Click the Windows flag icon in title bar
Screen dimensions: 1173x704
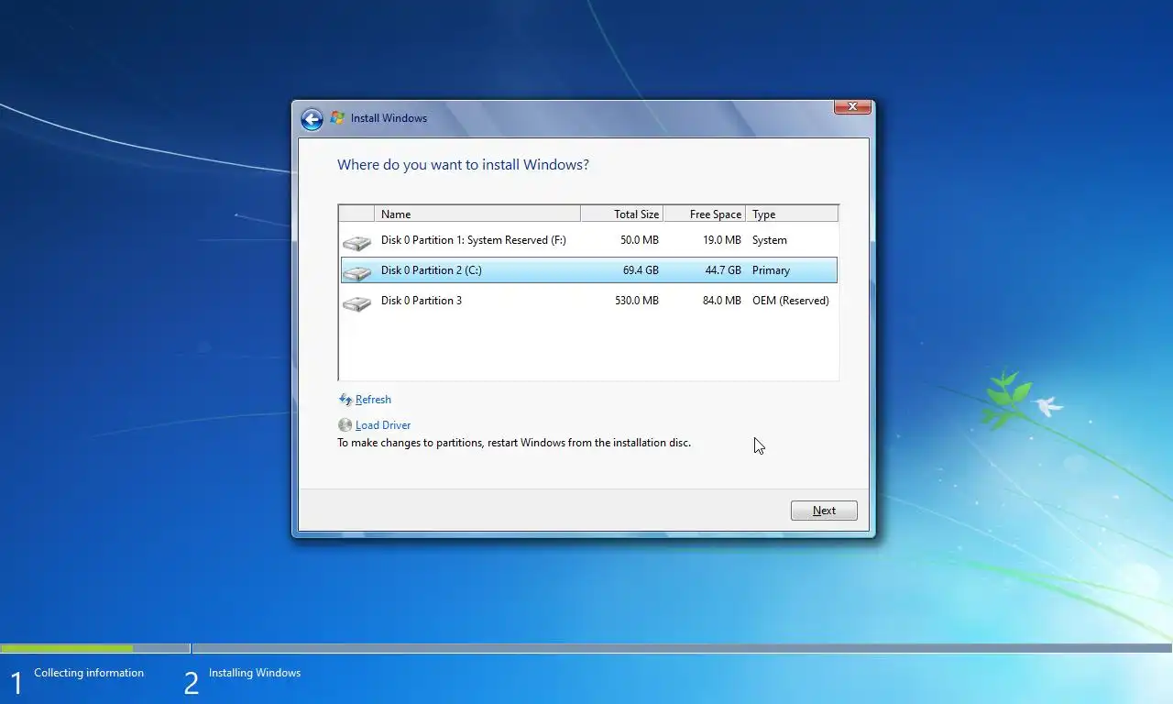click(x=337, y=118)
